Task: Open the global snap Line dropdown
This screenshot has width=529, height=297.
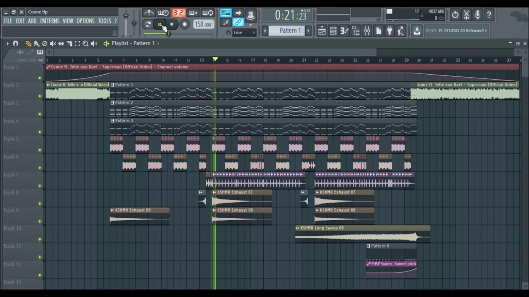Action: click(244, 33)
